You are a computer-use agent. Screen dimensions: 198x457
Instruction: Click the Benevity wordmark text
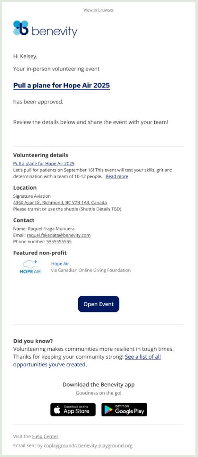pos(54,32)
